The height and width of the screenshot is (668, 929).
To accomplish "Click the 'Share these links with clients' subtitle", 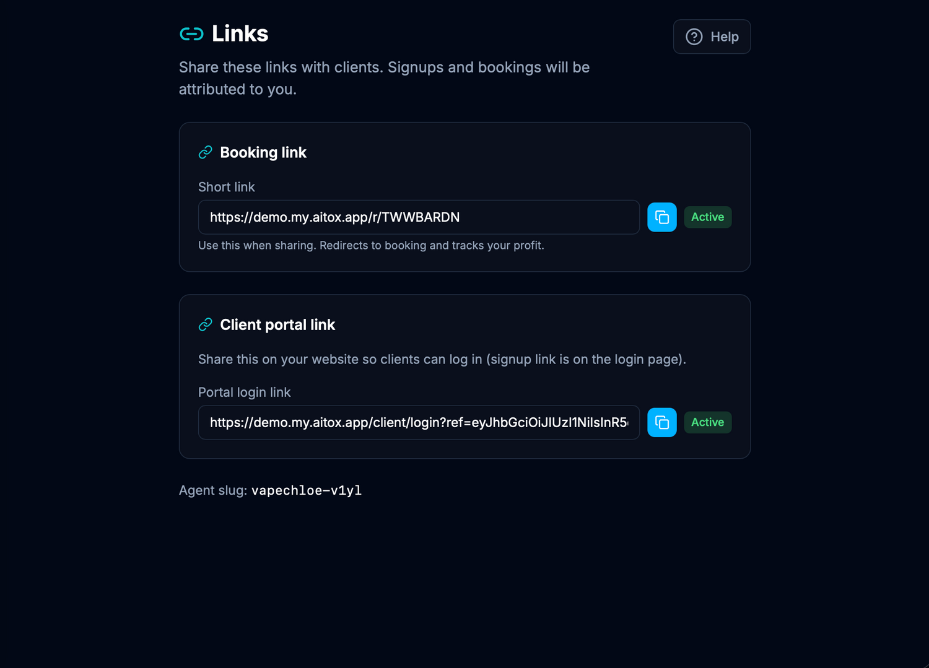I will (x=384, y=78).
